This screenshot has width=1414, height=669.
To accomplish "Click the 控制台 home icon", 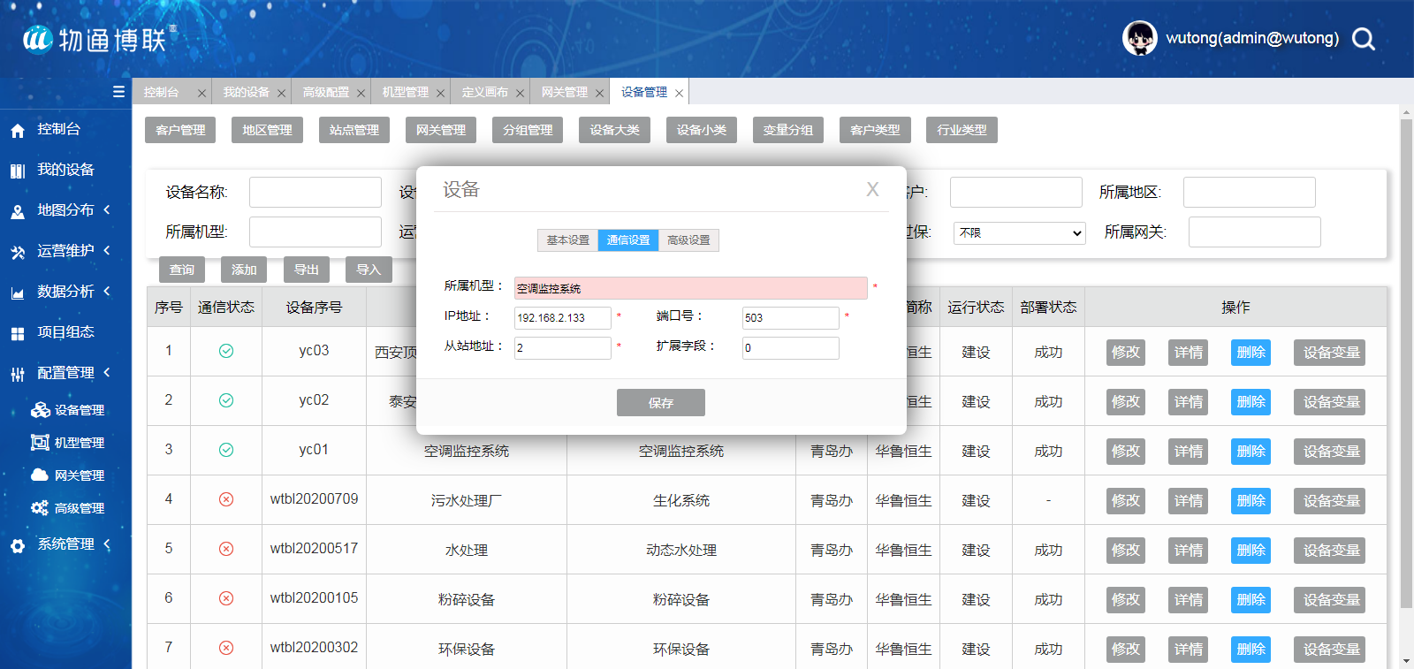I will [x=18, y=131].
